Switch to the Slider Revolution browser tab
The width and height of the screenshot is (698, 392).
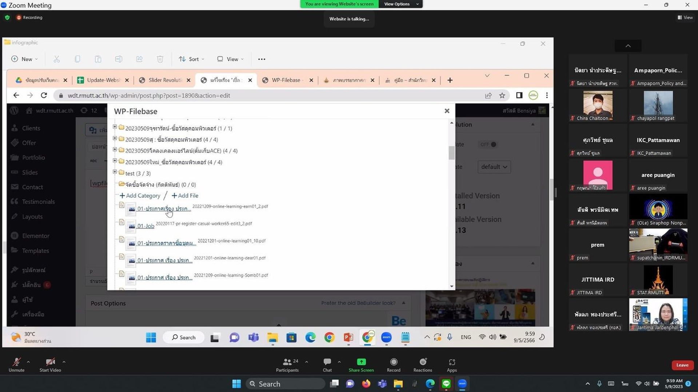pos(164,80)
